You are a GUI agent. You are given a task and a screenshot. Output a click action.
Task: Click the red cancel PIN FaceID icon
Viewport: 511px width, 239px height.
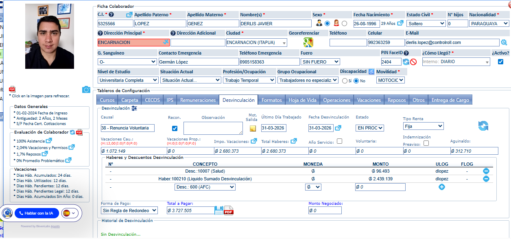[x=413, y=62]
